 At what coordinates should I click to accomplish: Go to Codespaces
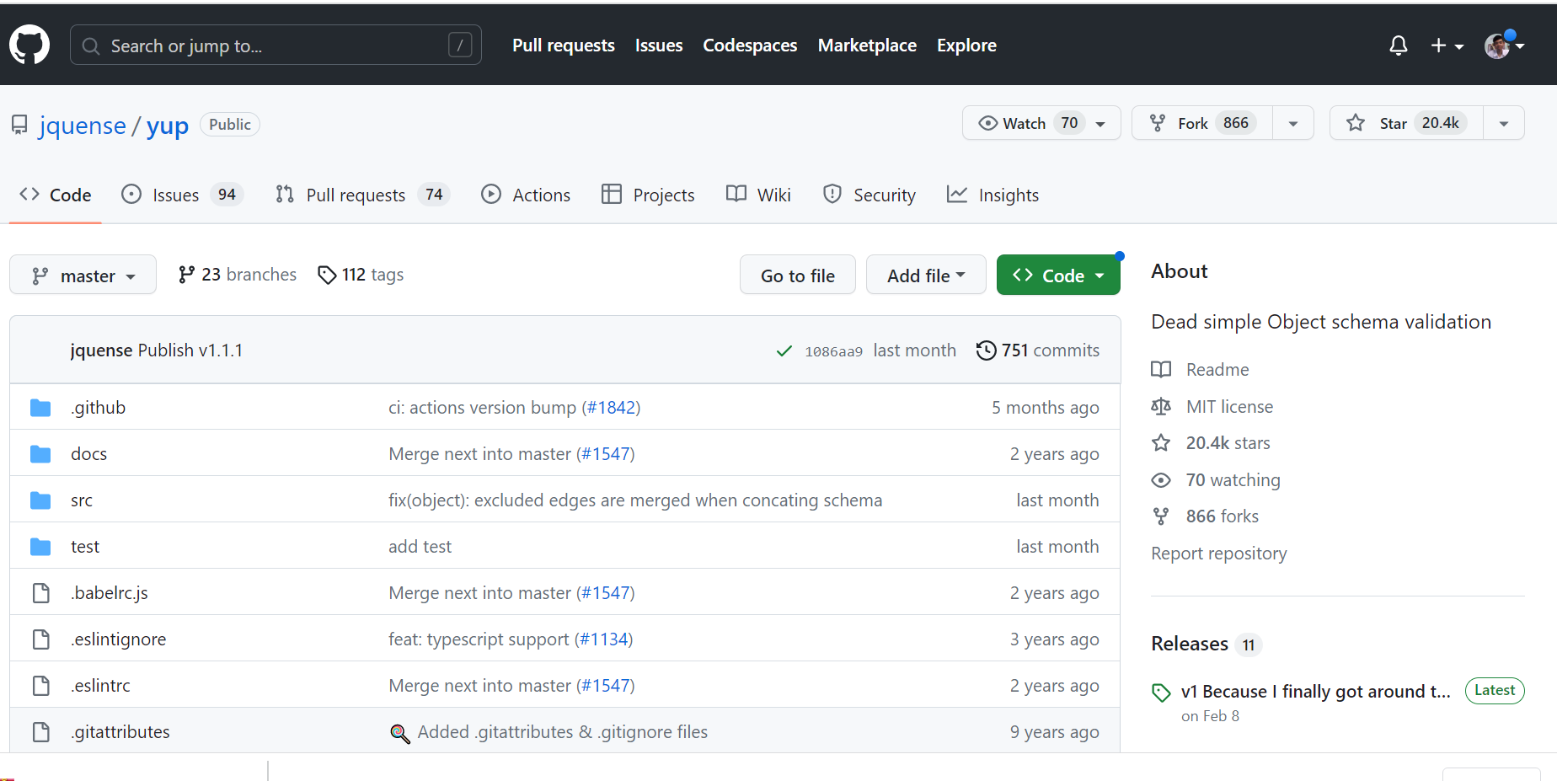(750, 45)
